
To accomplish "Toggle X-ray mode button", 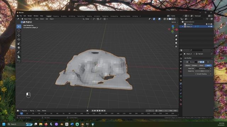I will (x=165, y=19).
